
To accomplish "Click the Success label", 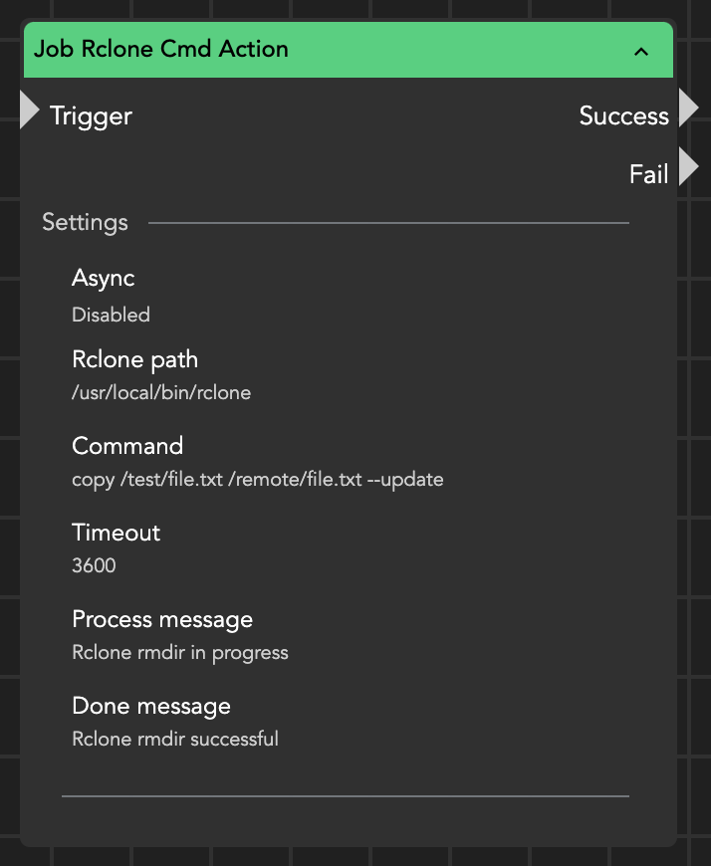I will click(x=623, y=116).
